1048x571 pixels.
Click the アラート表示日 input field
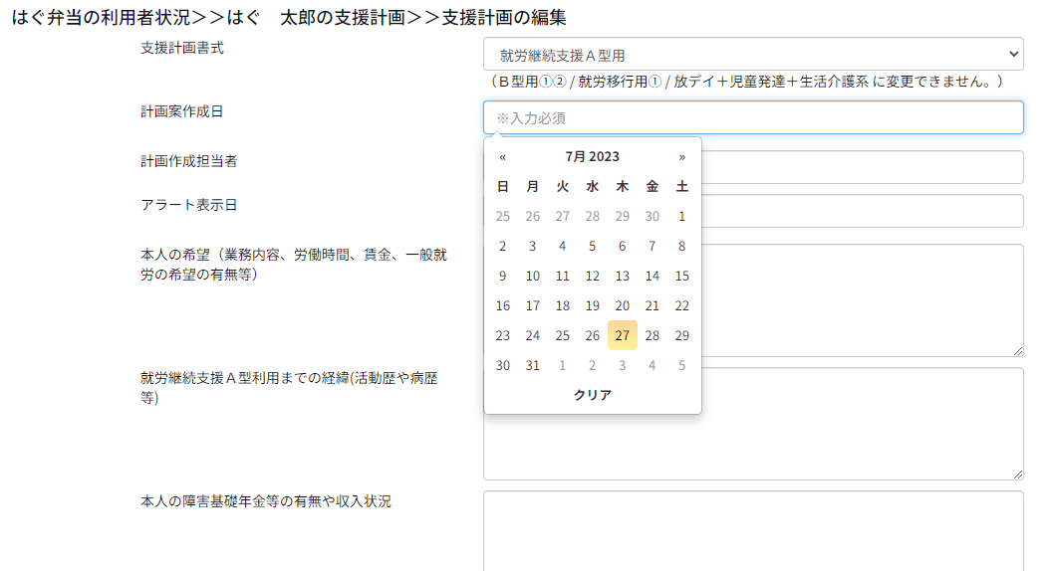[862, 211]
